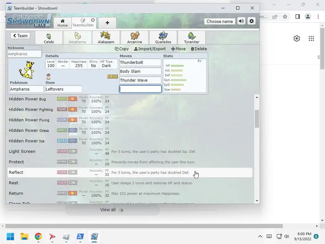This screenshot has height=244, width=325.
Task: Select the Arcanine team slot
Action: pos(135,37)
